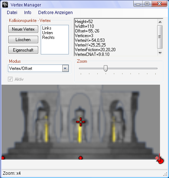Click the red resize handle at image corner
This screenshot has height=178, width=169.
coord(161,161)
